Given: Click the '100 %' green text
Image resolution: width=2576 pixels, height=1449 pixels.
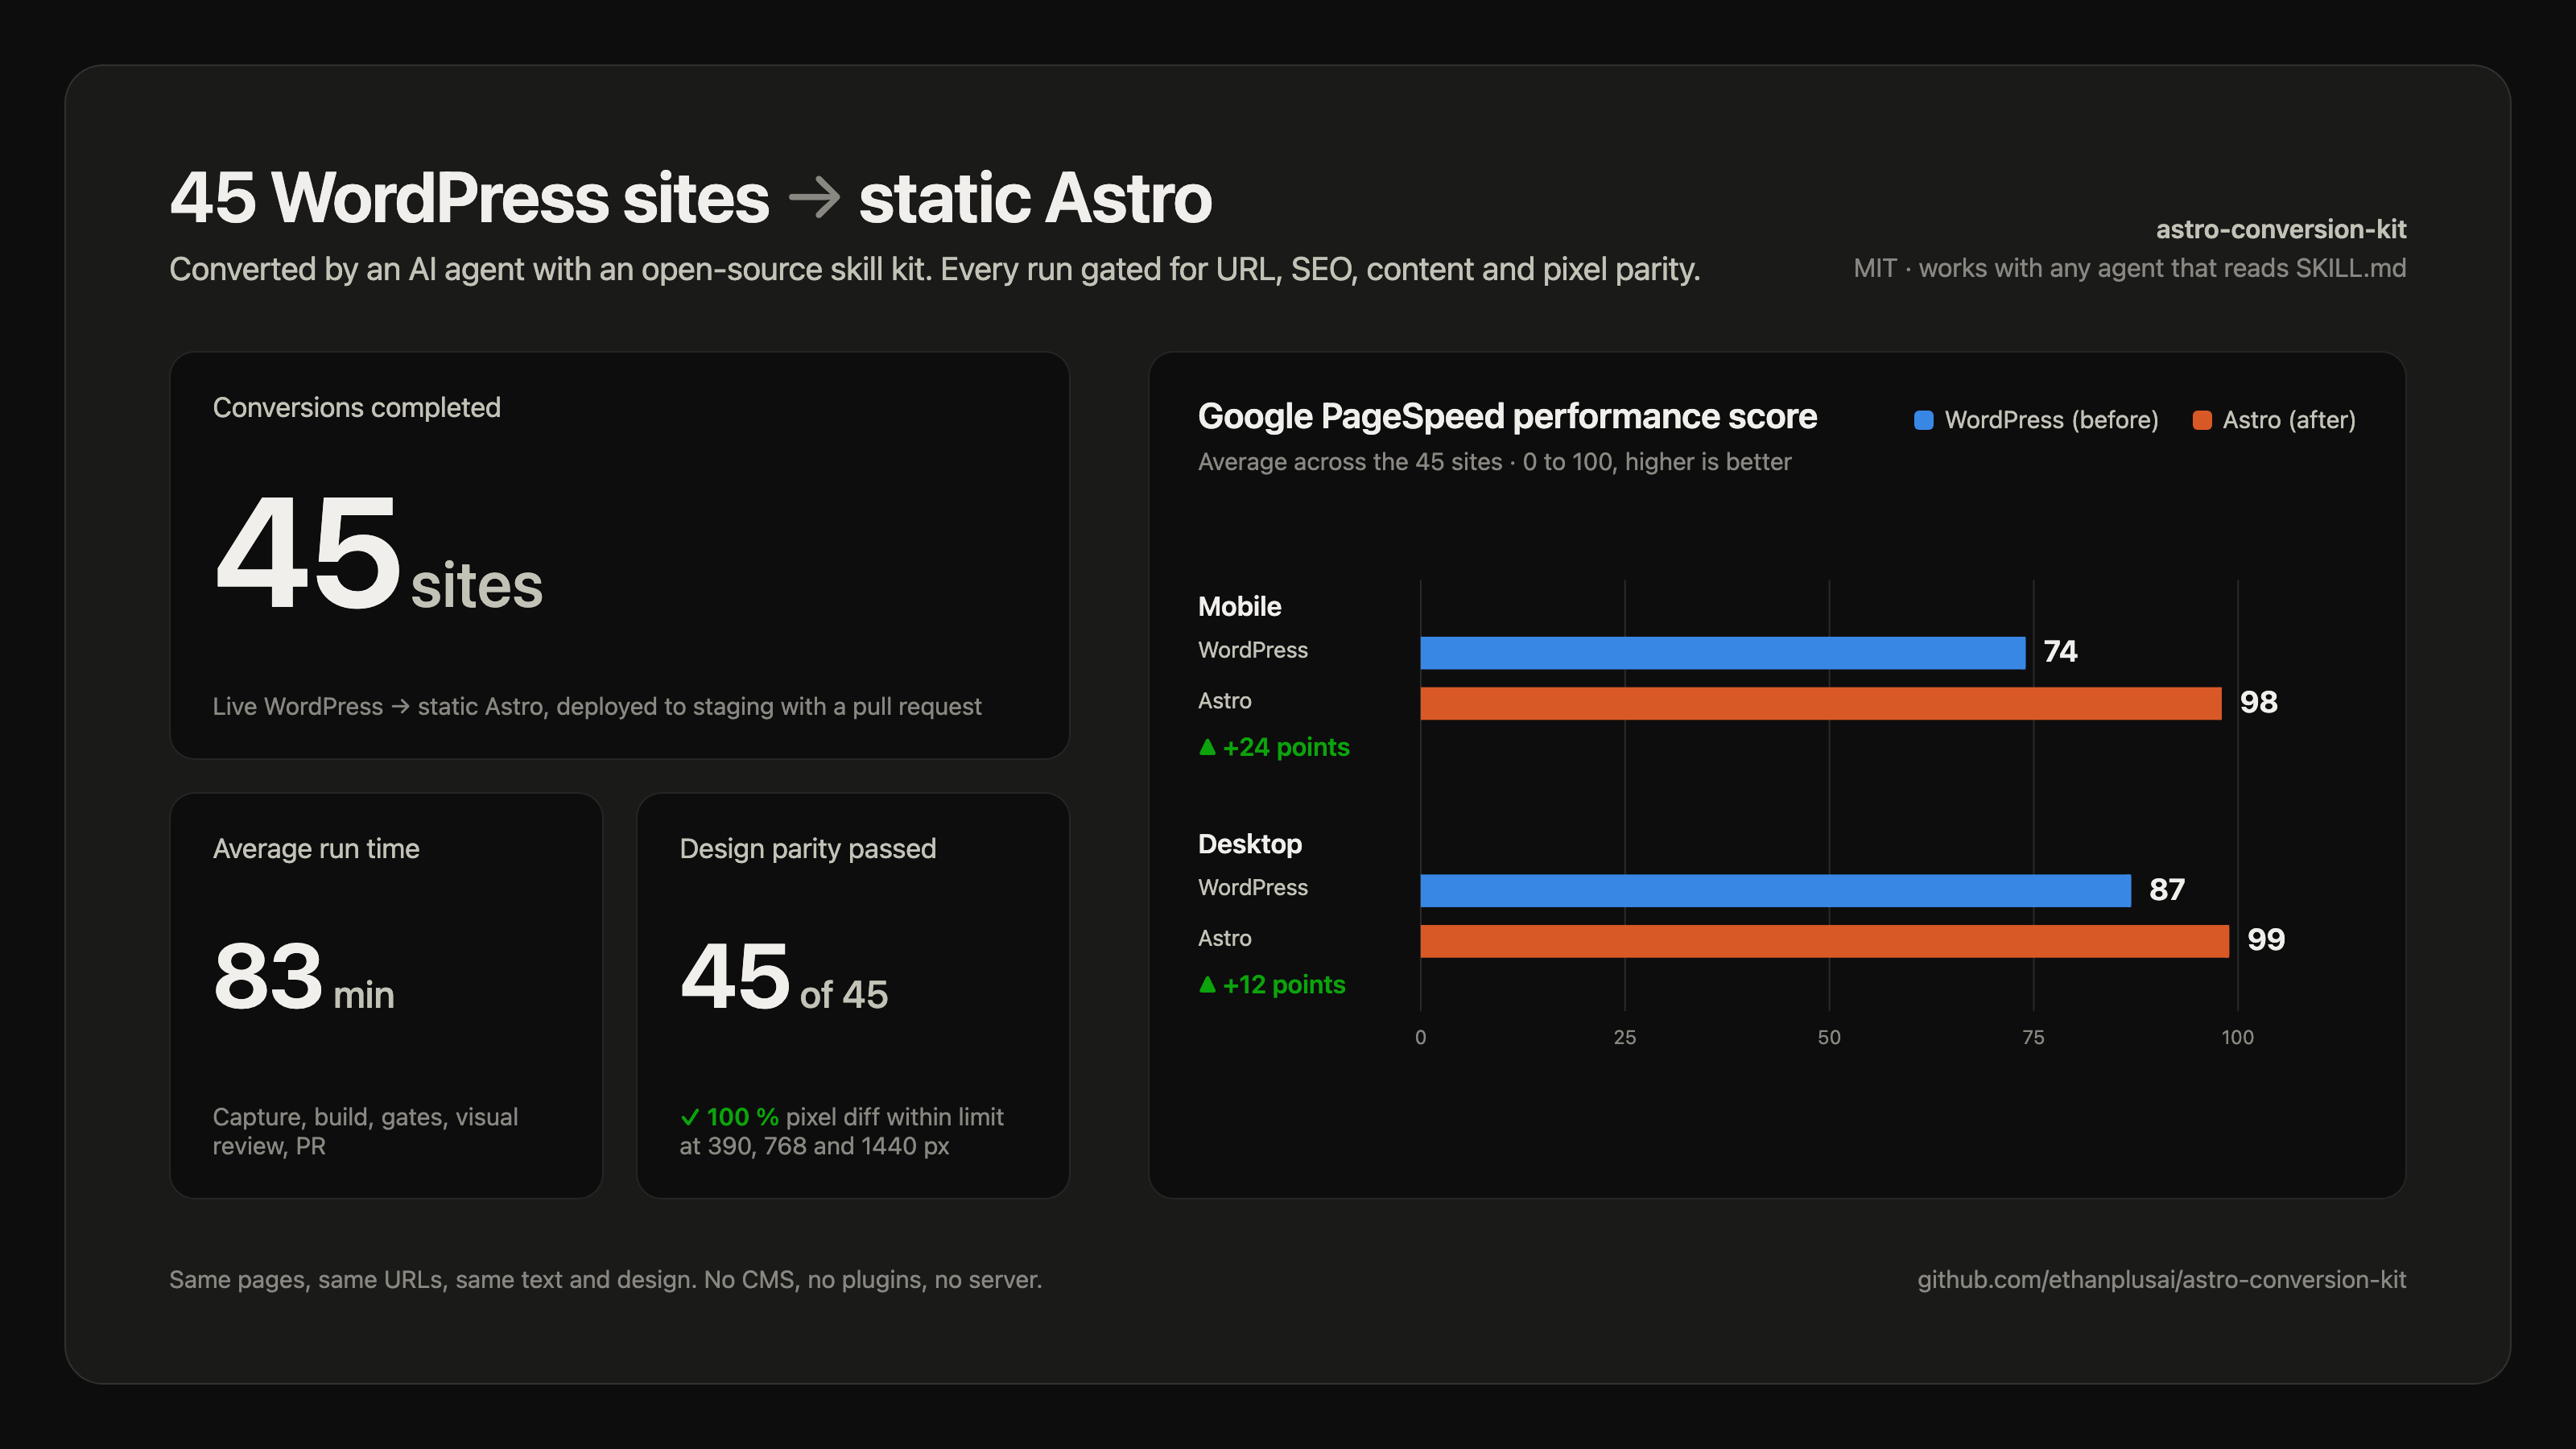Looking at the screenshot, I should [742, 1117].
